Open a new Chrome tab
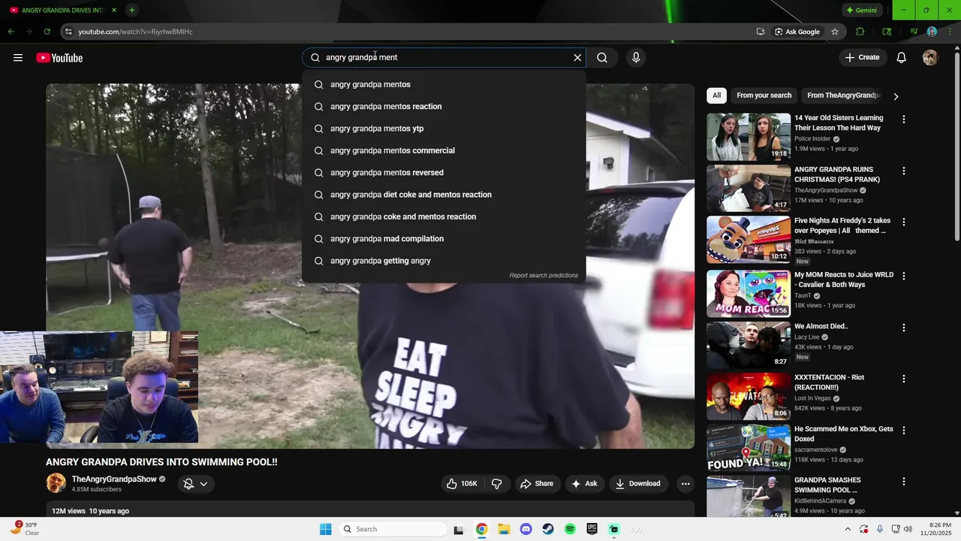The height and width of the screenshot is (541, 961). pyautogui.click(x=131, y=11)
